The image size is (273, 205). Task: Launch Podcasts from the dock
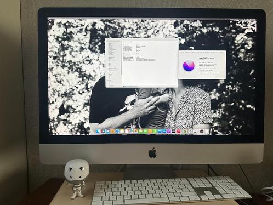[x=169, y=131]
